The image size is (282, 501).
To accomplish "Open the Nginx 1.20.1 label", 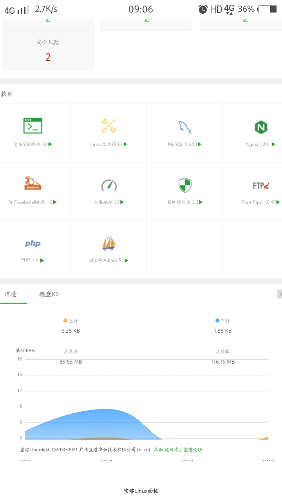I will [258, 144].
